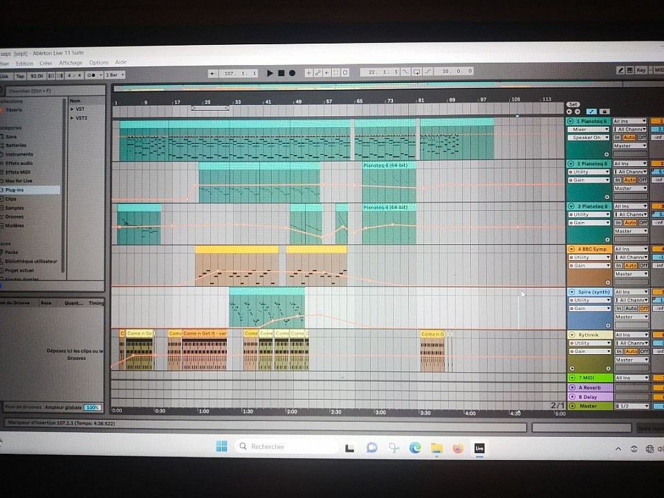This screenshot has width=664, height=498.
Task: Toggle the metronome button
Action: tap(92, 75)
